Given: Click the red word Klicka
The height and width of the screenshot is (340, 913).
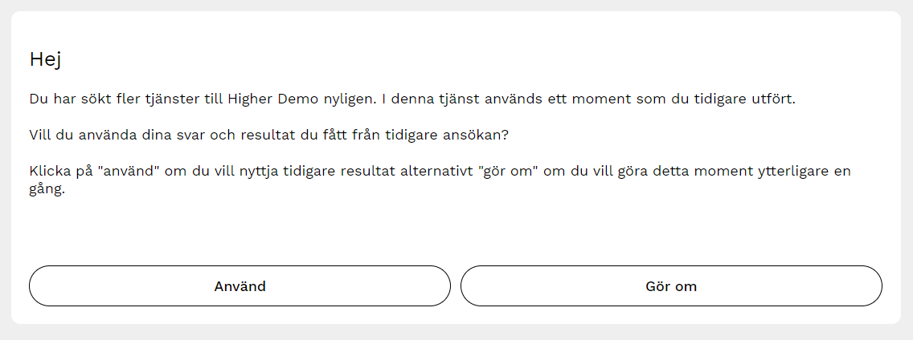Looking at the screenshot, I should (51, 171).
